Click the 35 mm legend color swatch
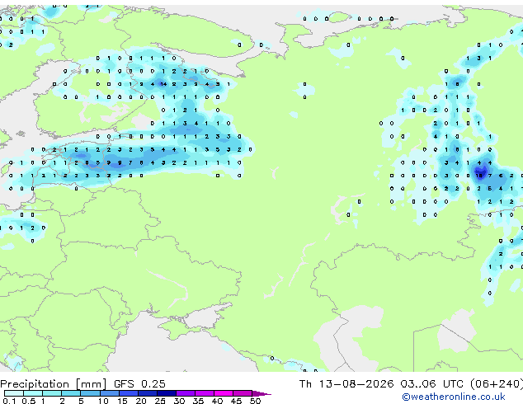 click(205, 393)
